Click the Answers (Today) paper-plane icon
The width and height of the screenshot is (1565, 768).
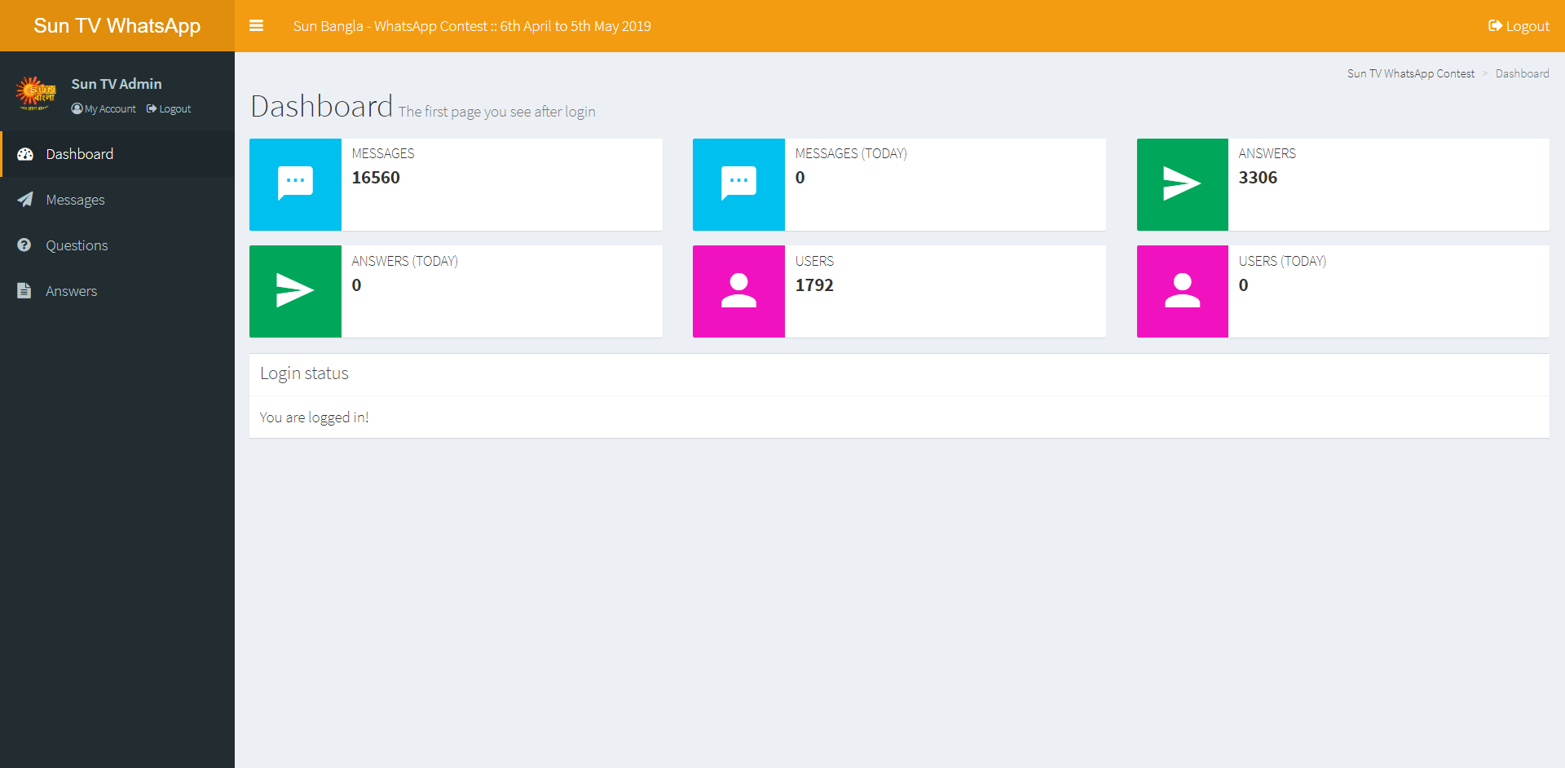coord(295,291)
